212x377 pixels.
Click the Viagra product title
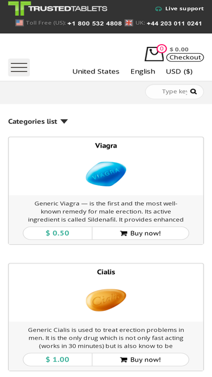pos(106,146)
